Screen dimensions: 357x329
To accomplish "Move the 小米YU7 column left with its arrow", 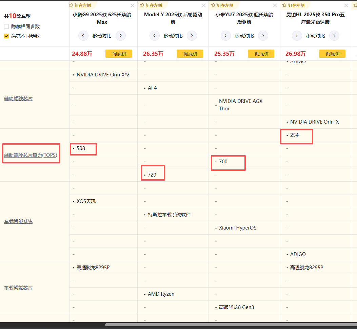I will [226, 36].
